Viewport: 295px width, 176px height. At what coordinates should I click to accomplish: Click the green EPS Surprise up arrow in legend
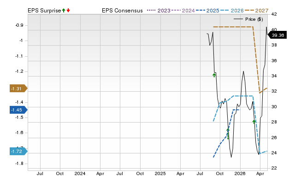64,11
